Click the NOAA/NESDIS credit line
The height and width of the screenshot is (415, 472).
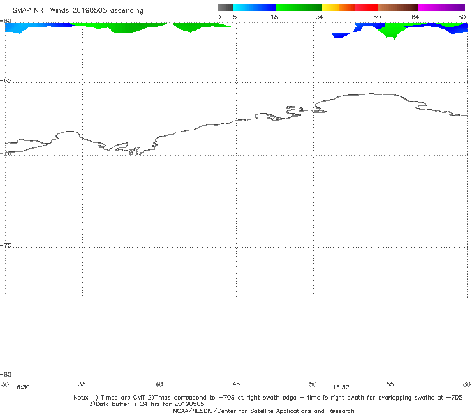point(263,411)
